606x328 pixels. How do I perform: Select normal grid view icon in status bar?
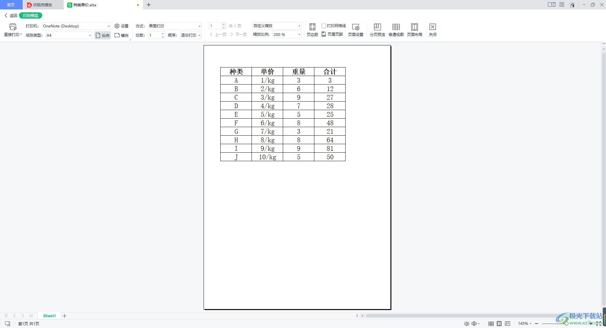(x=491, y=324)
